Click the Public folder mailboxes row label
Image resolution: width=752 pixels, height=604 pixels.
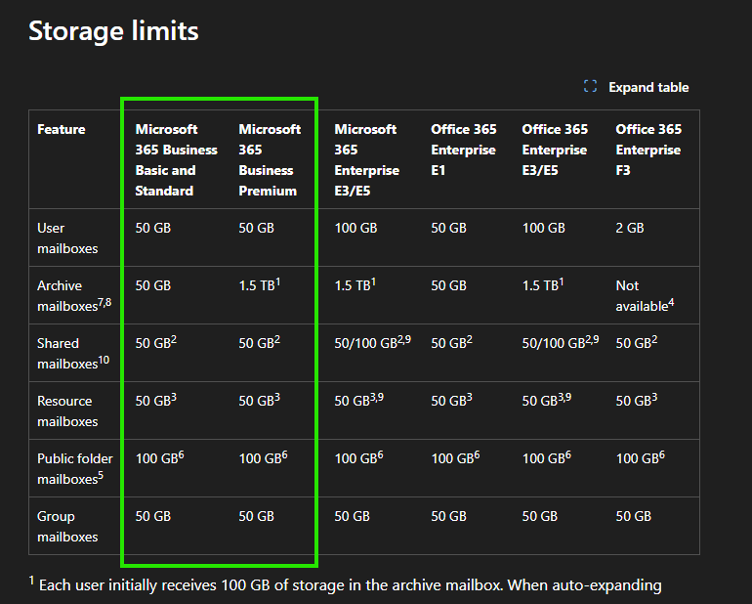click(x=75, y=468)
